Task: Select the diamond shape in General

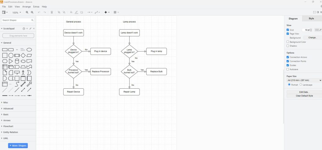Action: click(x=23, y=55)
